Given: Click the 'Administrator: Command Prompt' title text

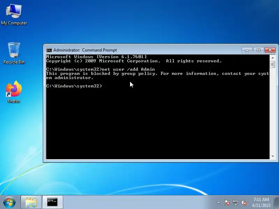Looking at the screenshot, I should pyautogui.click(x=85, y=50).
